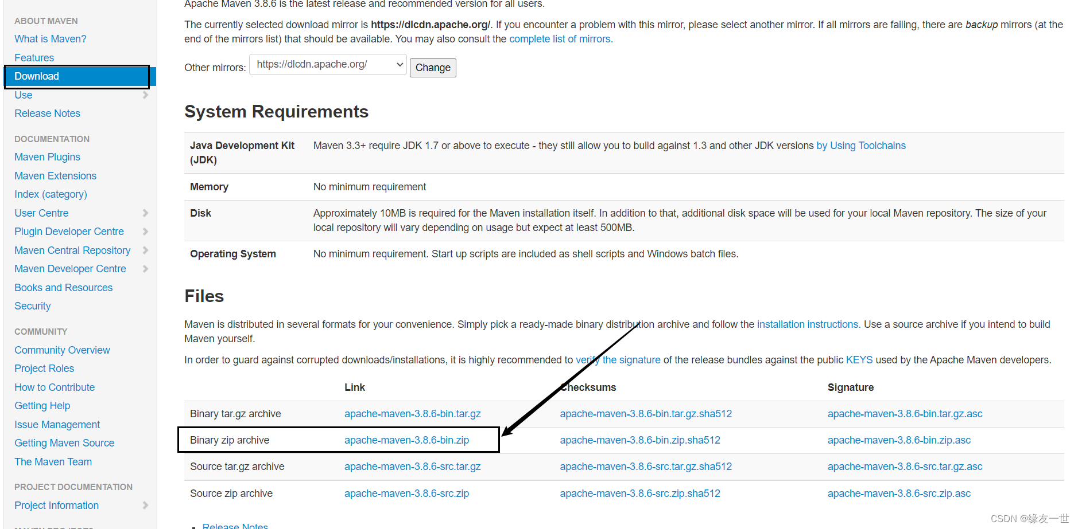This screenshot has width=1078, height=529.
Task: Click the Binary zip archive row label
Action: (230, 440)
